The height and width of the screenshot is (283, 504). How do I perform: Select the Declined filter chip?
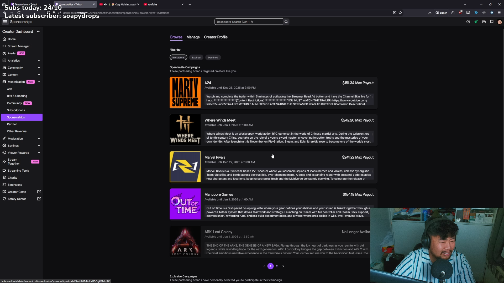[213, 57]
